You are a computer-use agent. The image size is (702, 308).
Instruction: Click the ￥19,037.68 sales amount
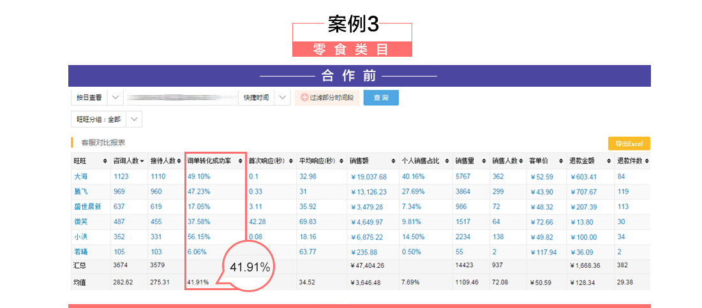click(x=369, y=177)
